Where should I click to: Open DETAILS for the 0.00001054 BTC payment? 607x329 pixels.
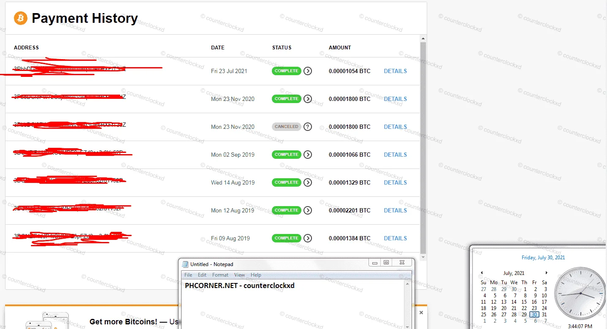point(396,71)
